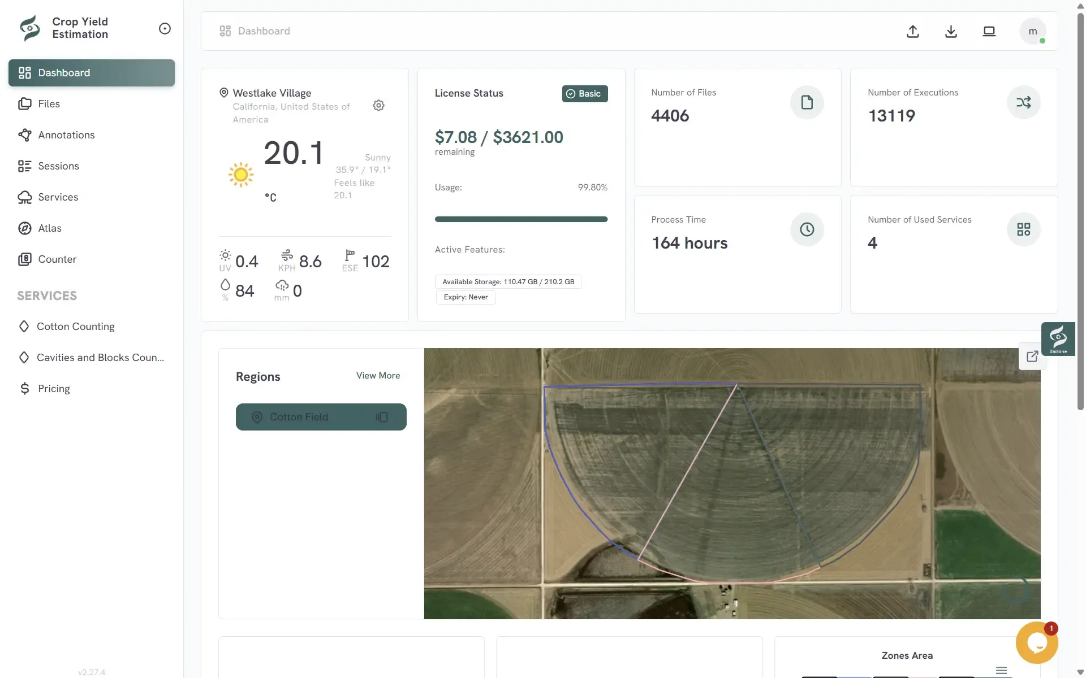Click the Available Storage tag
The image size is (1086, 678).
coord(508,282)
